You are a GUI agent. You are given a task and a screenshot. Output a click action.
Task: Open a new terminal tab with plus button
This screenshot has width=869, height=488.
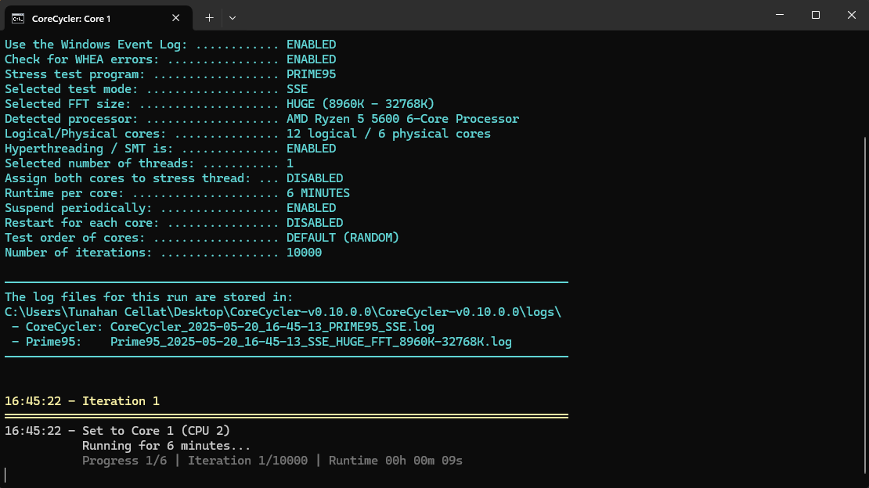point(209,18)
